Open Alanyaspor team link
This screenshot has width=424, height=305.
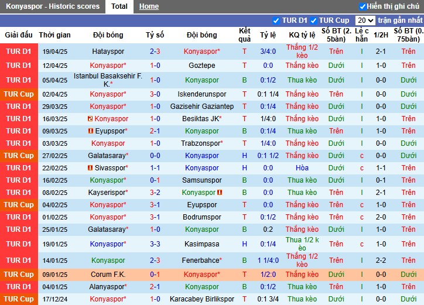coord(107,287)
